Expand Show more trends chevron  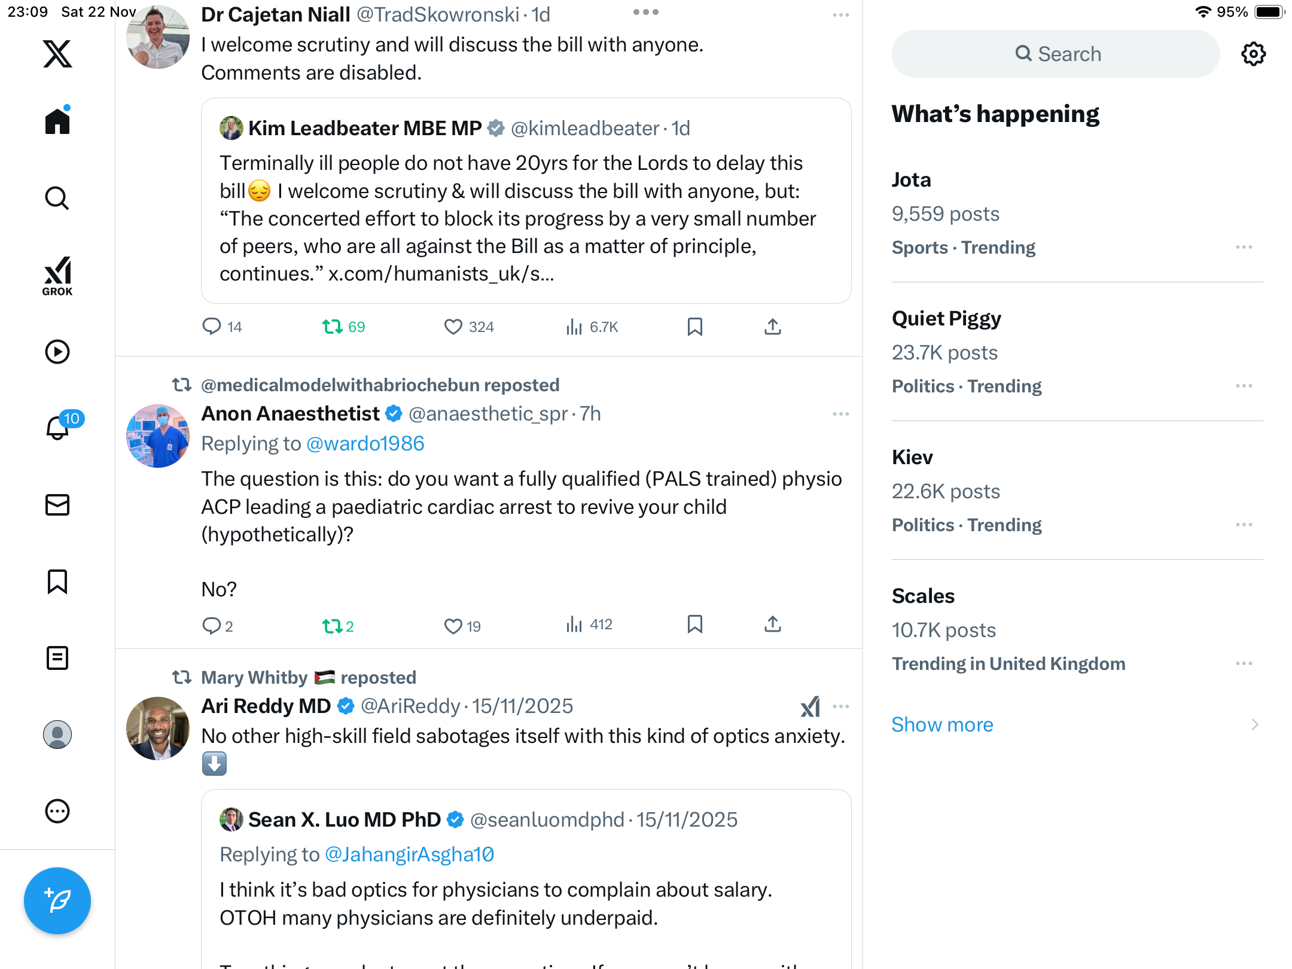click(x=1254, y=724)
